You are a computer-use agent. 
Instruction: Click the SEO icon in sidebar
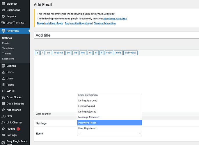tap(3, 116)
